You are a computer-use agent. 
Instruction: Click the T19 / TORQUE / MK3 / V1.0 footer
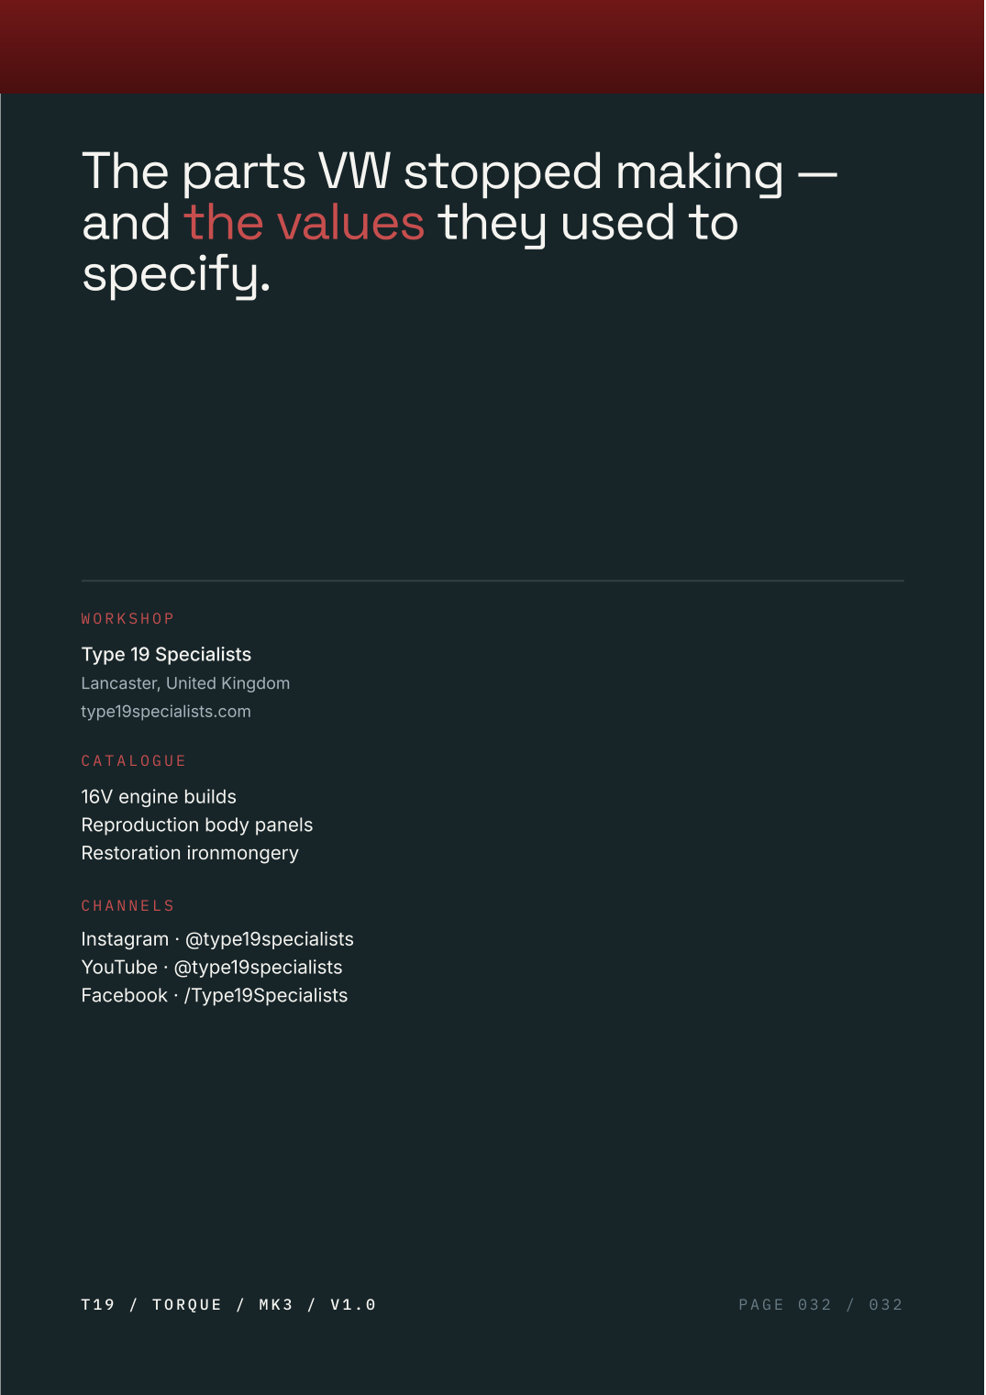(x=228, y=1305)
